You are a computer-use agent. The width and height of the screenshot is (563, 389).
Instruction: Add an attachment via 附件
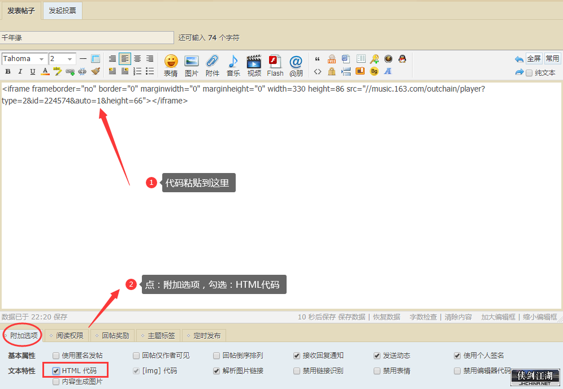(x=212, y=66)
